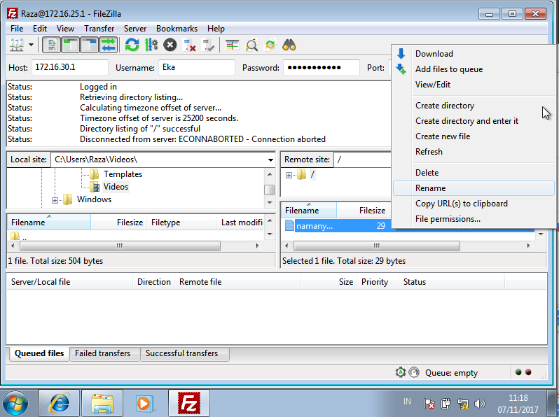Image resolution: width=559 pixels, height=417 pixels.
Task: Open the local parent folder entry
Action: (x=18, y=236)
